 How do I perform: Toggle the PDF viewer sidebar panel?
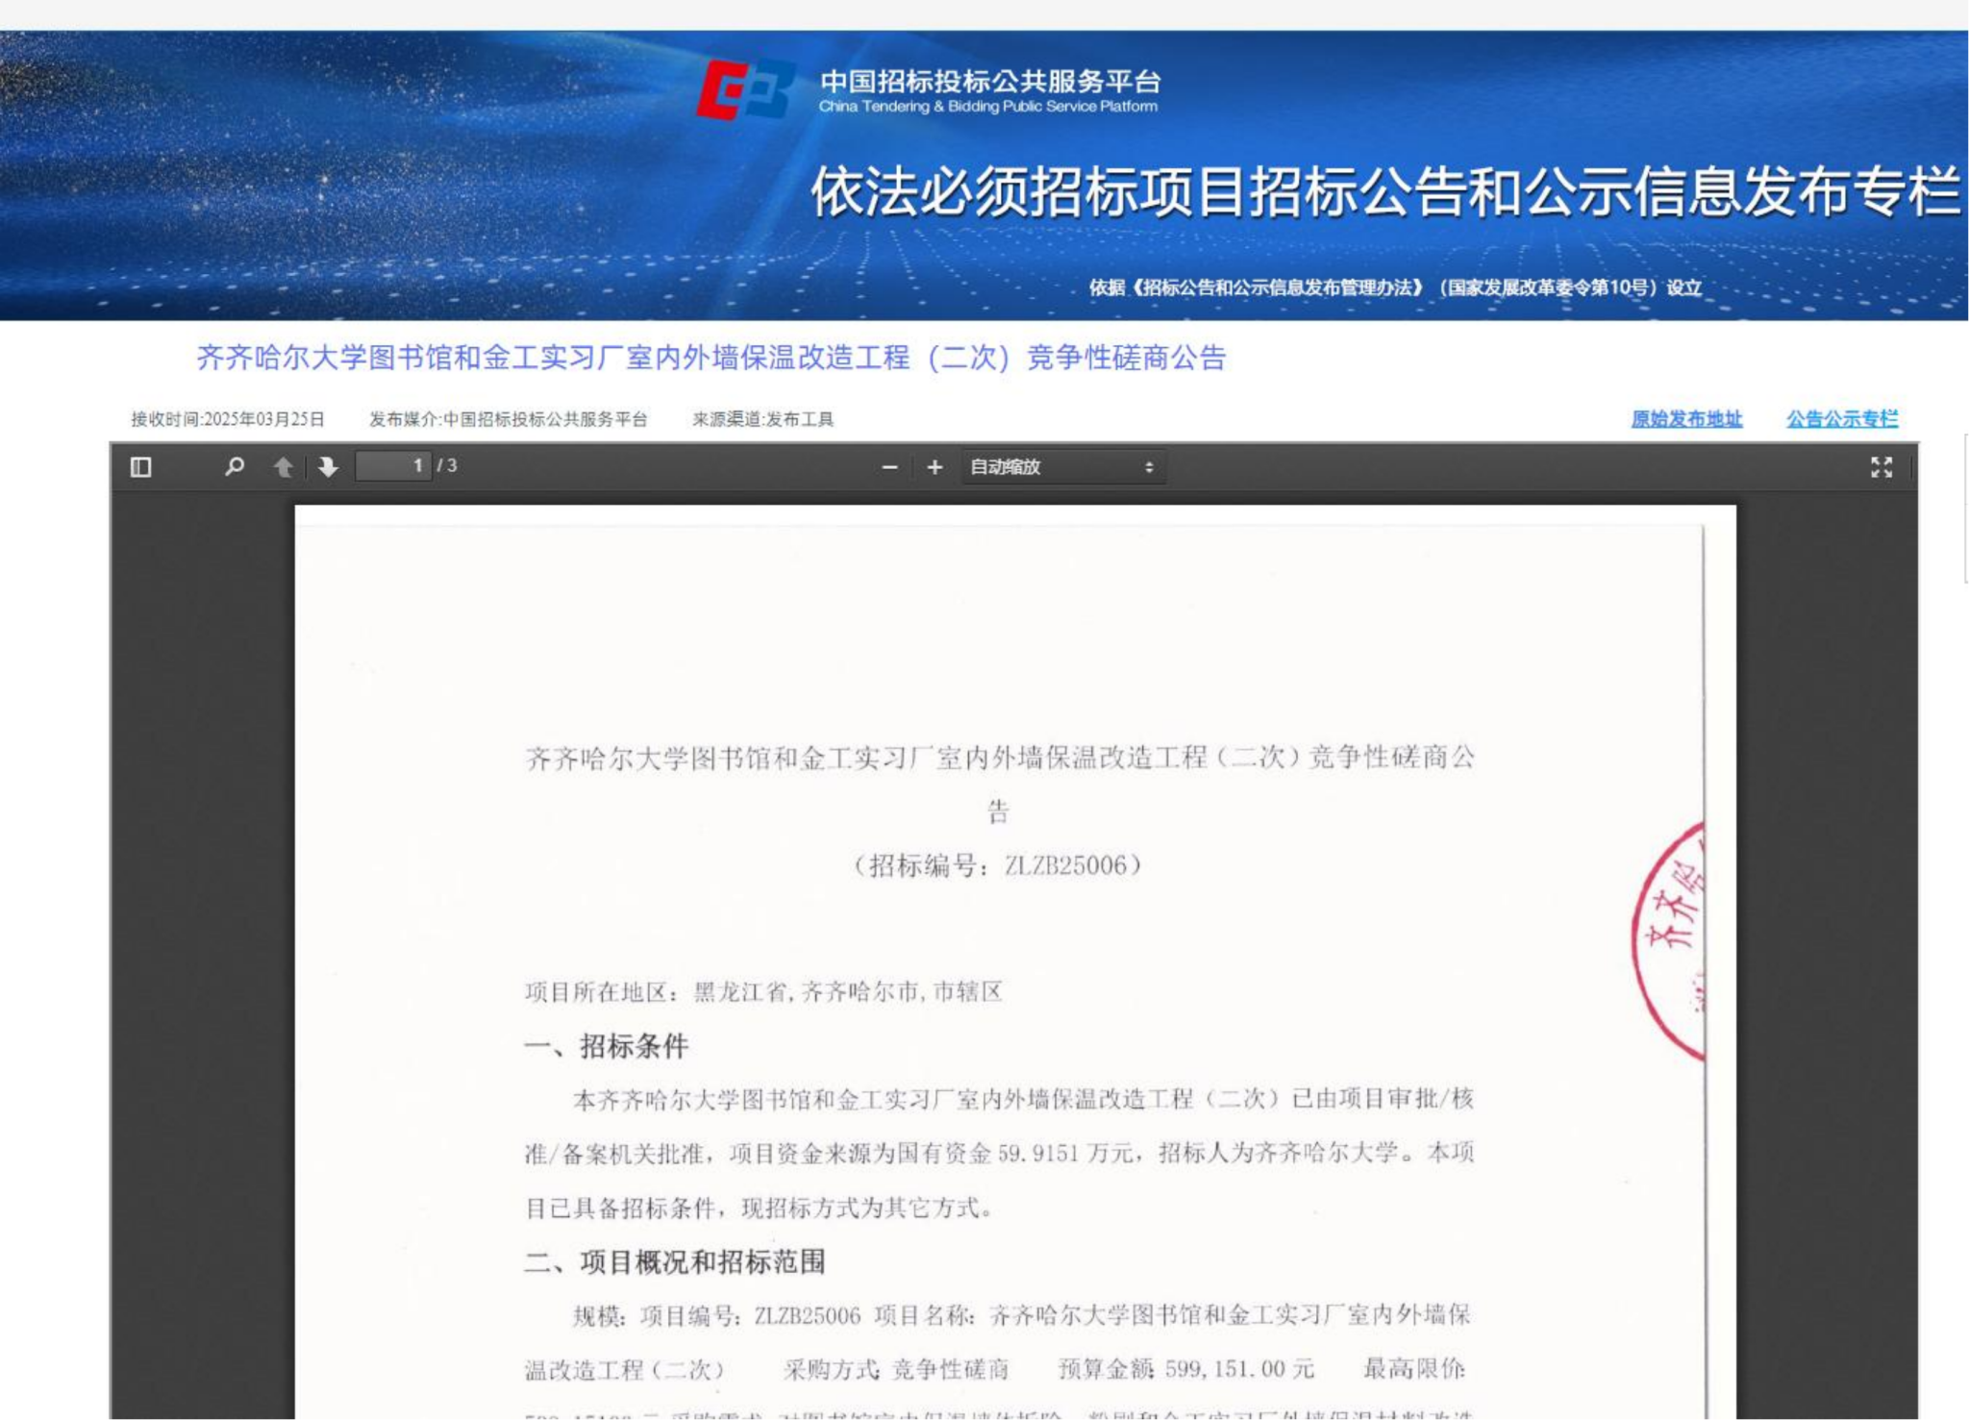pos(140,467)
